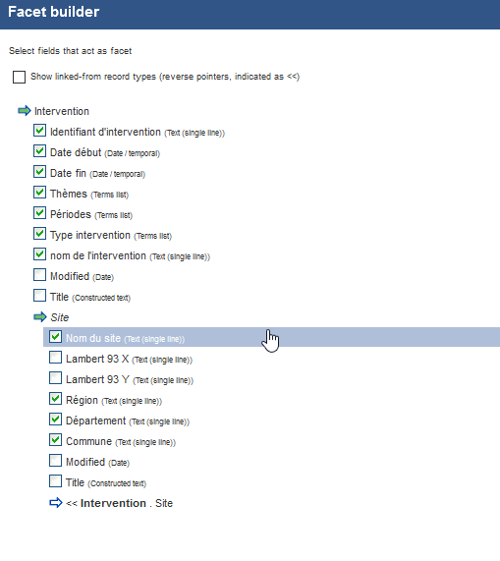Check the Intervention Modified date checkbox
The width and height of the screenshot is (500, 561).
(39, 275)
